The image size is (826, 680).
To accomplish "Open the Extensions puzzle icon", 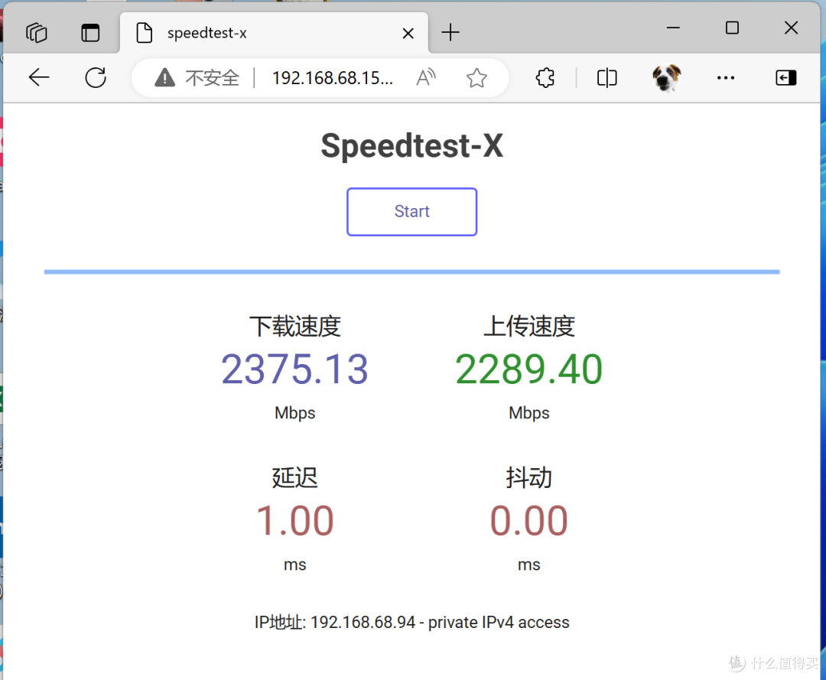I will click(x=545, y=78).
